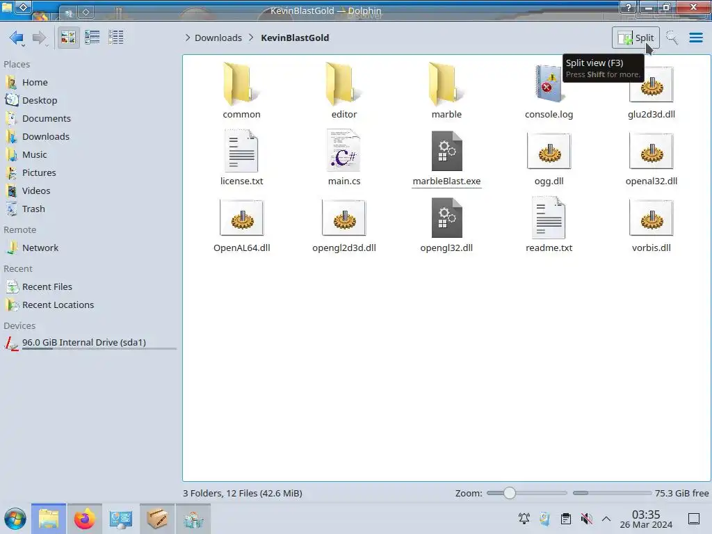Select the OpenAL64.dll file icon
Screen dimensions: 712x534
click(241, 218)
